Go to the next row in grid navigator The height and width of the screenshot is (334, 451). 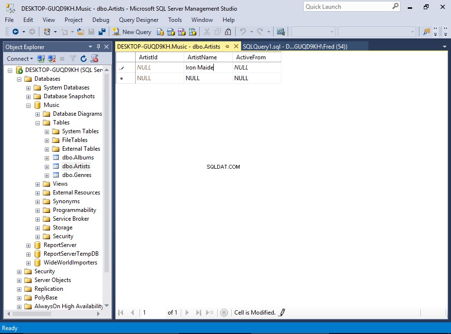(x=187, y=313)
